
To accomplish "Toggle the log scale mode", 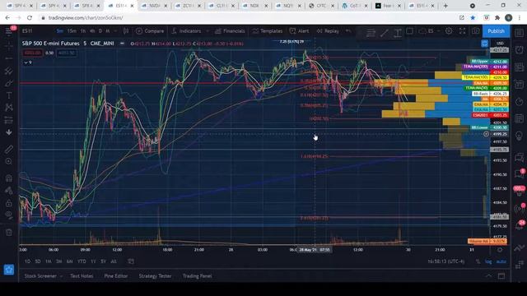I will click(488, 261).
